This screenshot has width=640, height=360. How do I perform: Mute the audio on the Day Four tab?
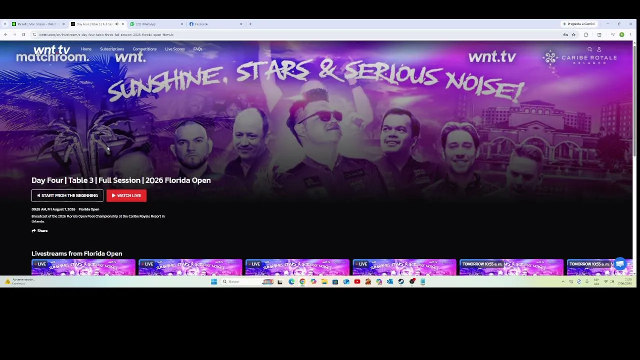[116, 24]
